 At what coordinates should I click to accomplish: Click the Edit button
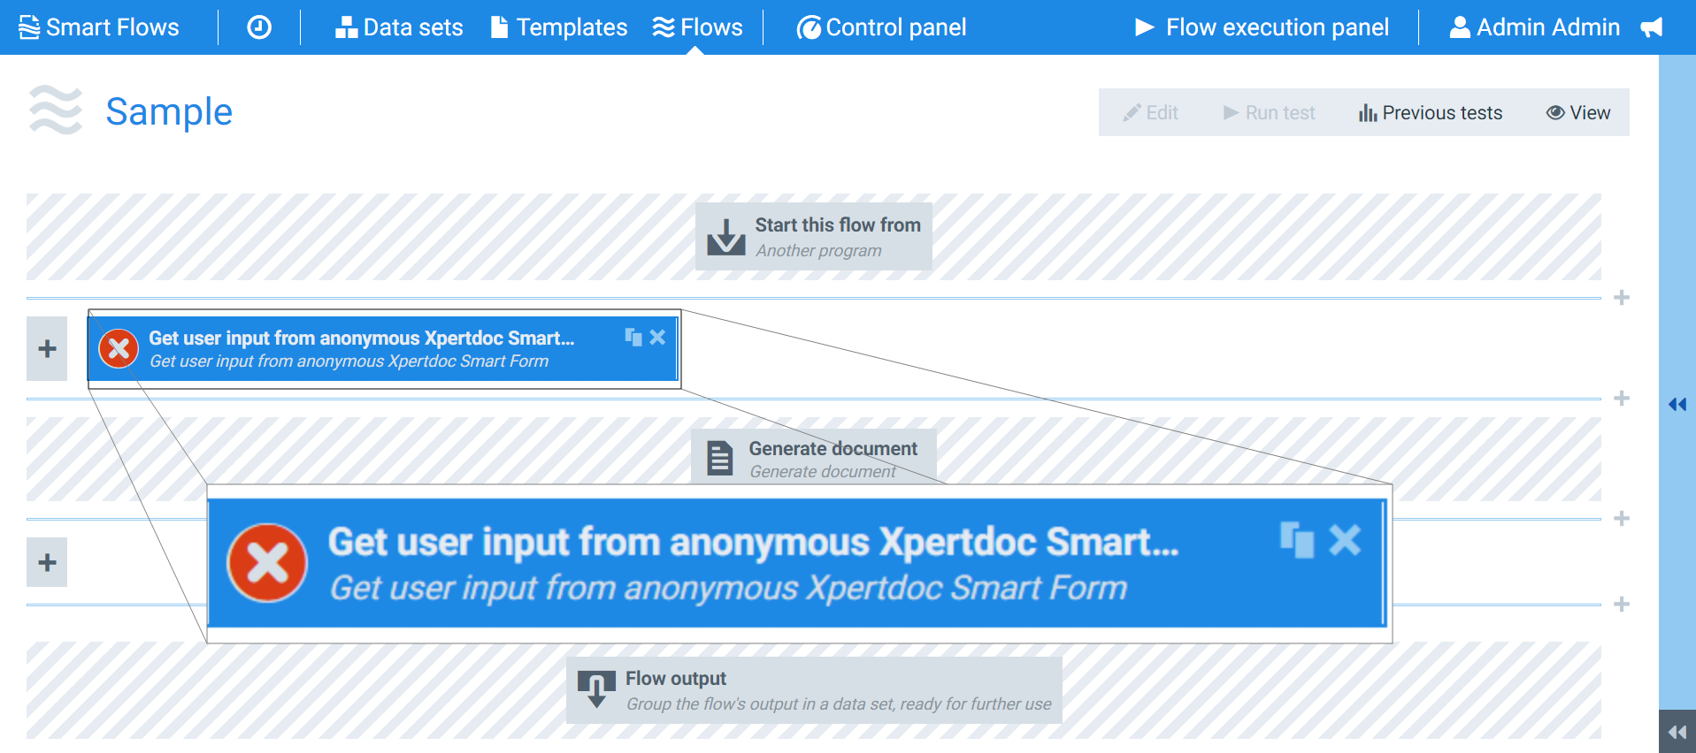point(1150,112)
